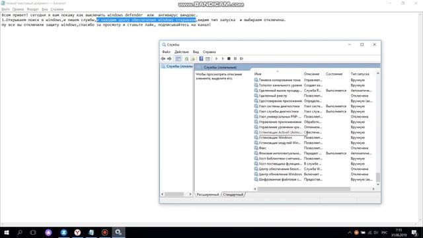Go forward using the Services toolbar arrow

click(169, 59)
